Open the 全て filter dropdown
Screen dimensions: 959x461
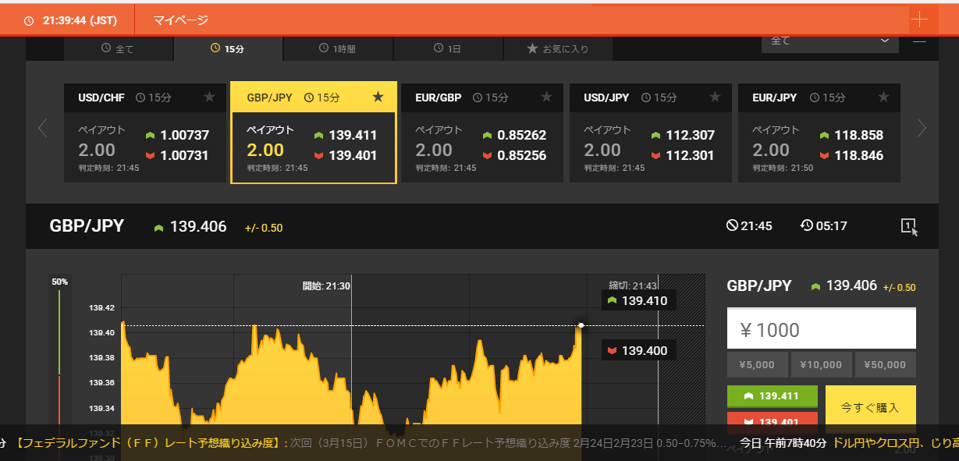pos(829,41)
